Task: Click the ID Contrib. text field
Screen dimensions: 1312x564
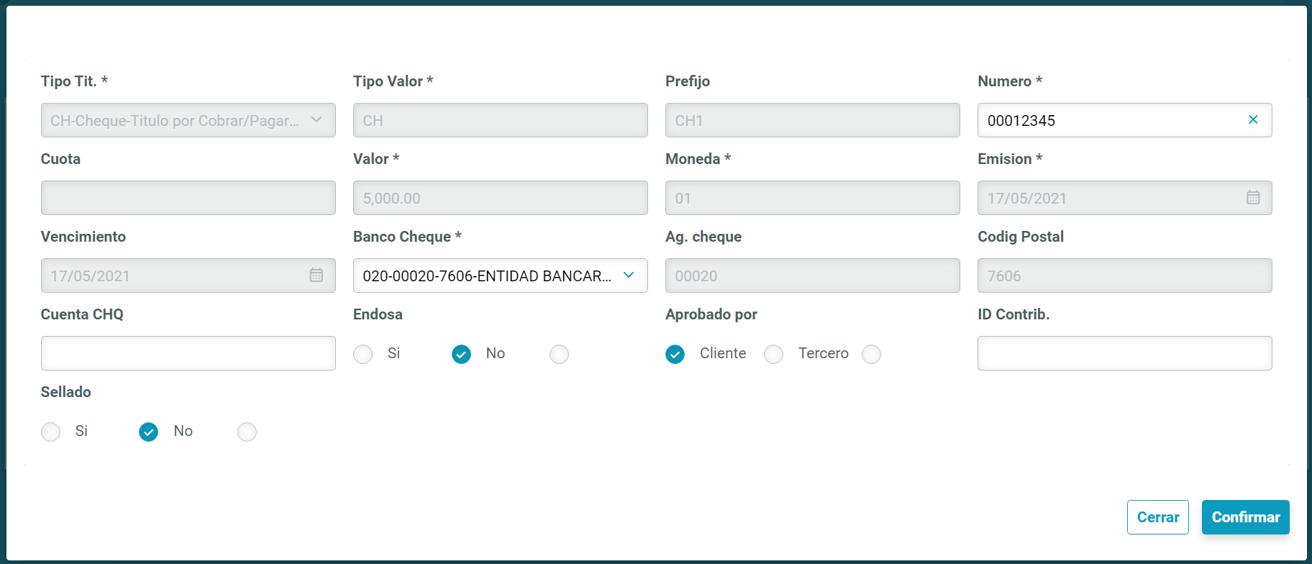Action: [x=1124, y=353]
